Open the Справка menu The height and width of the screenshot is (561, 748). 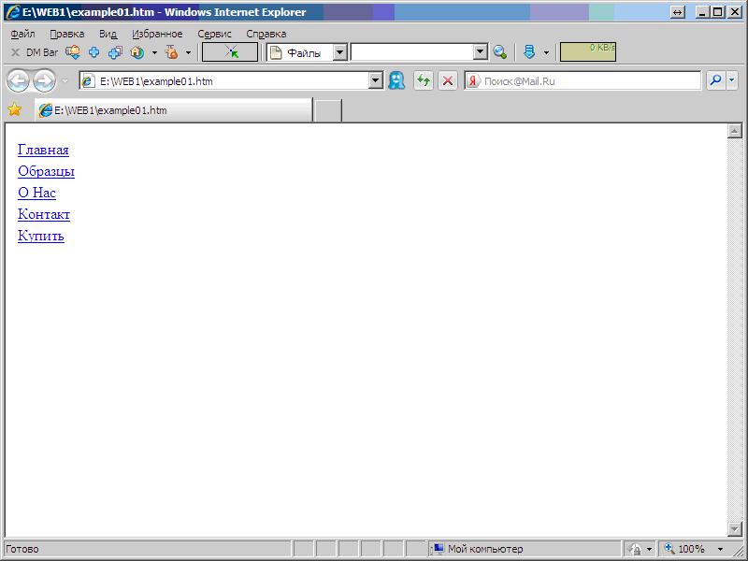point(266,34)
